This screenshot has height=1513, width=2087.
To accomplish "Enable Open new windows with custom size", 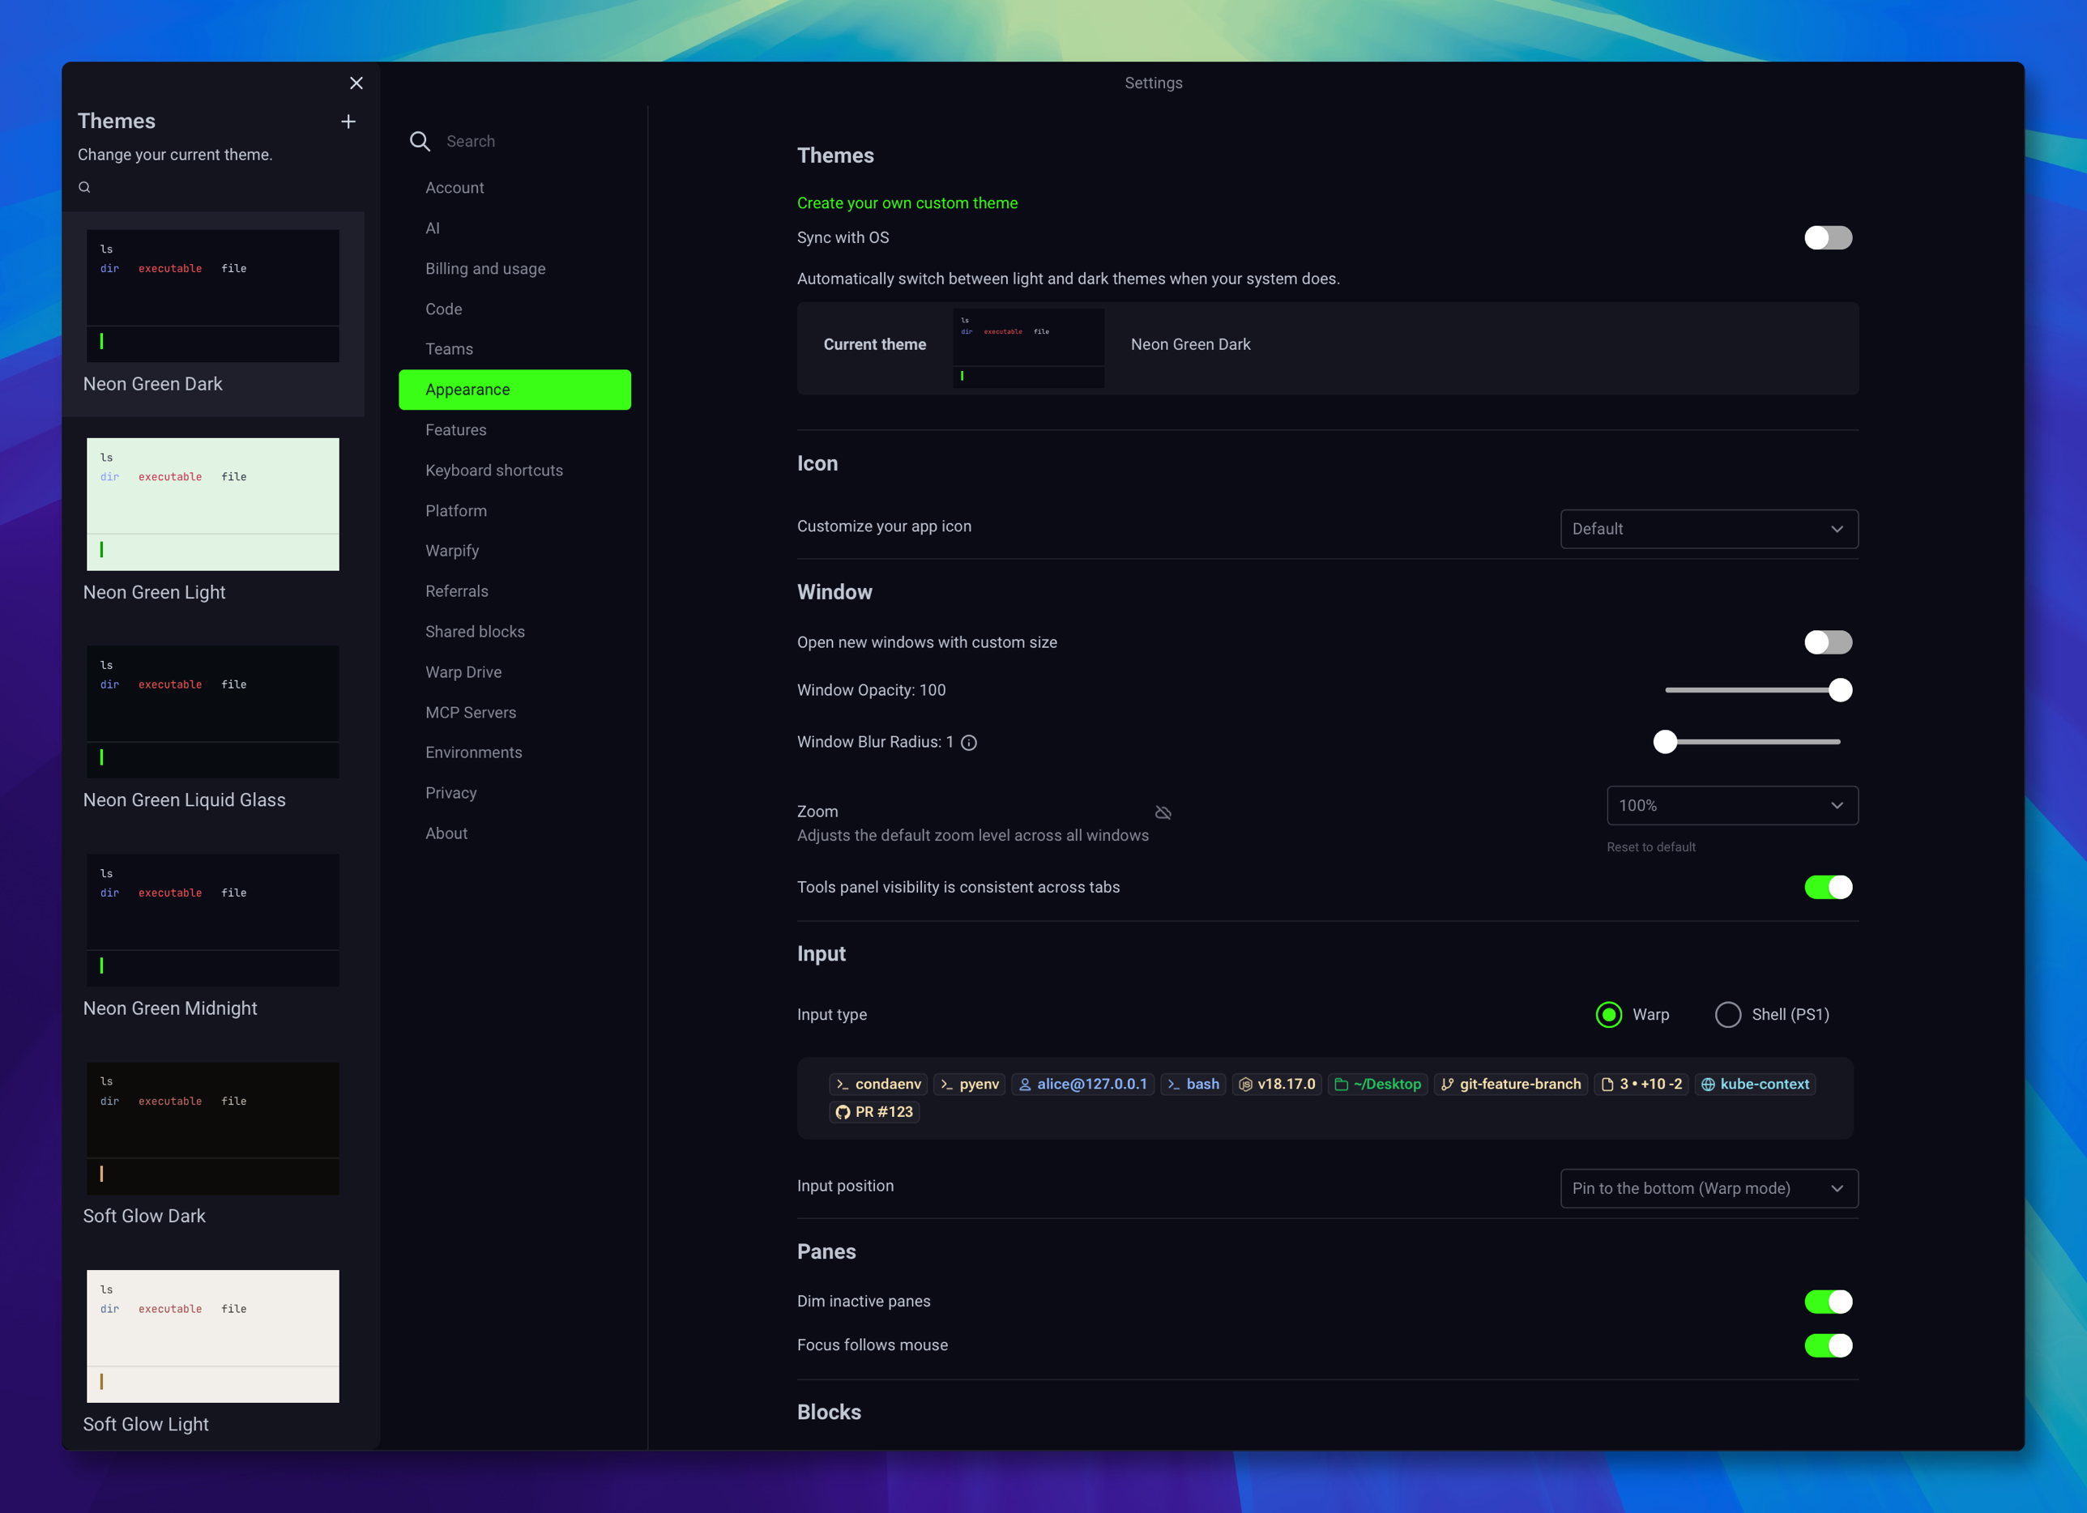I will [1828, 642].
